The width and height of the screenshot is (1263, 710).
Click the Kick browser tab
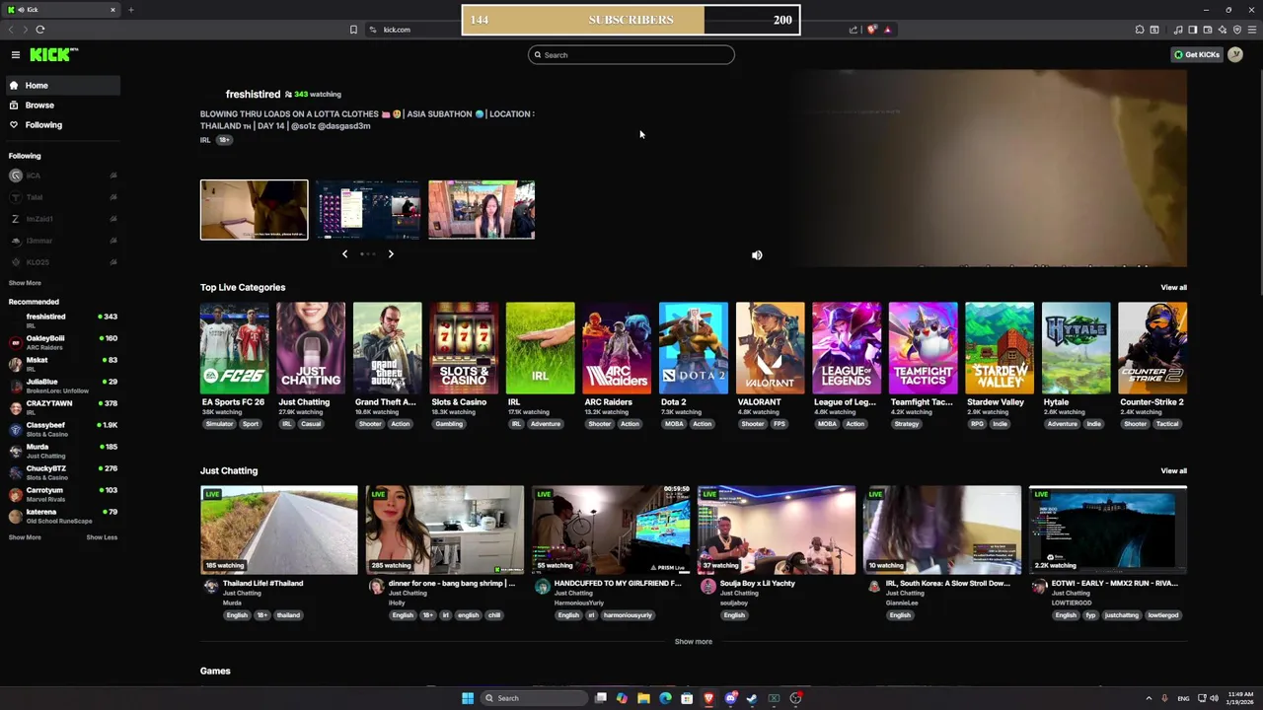point(61,10)
